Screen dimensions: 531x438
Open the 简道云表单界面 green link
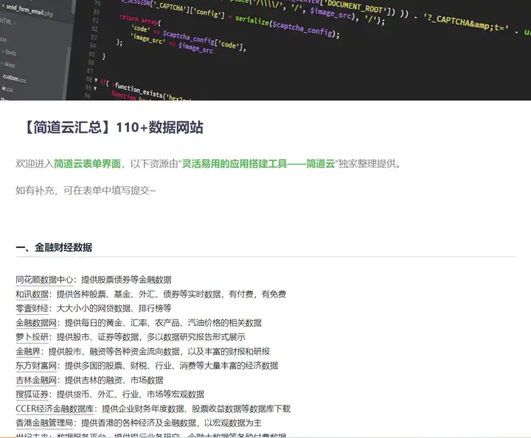coord(87,163)
